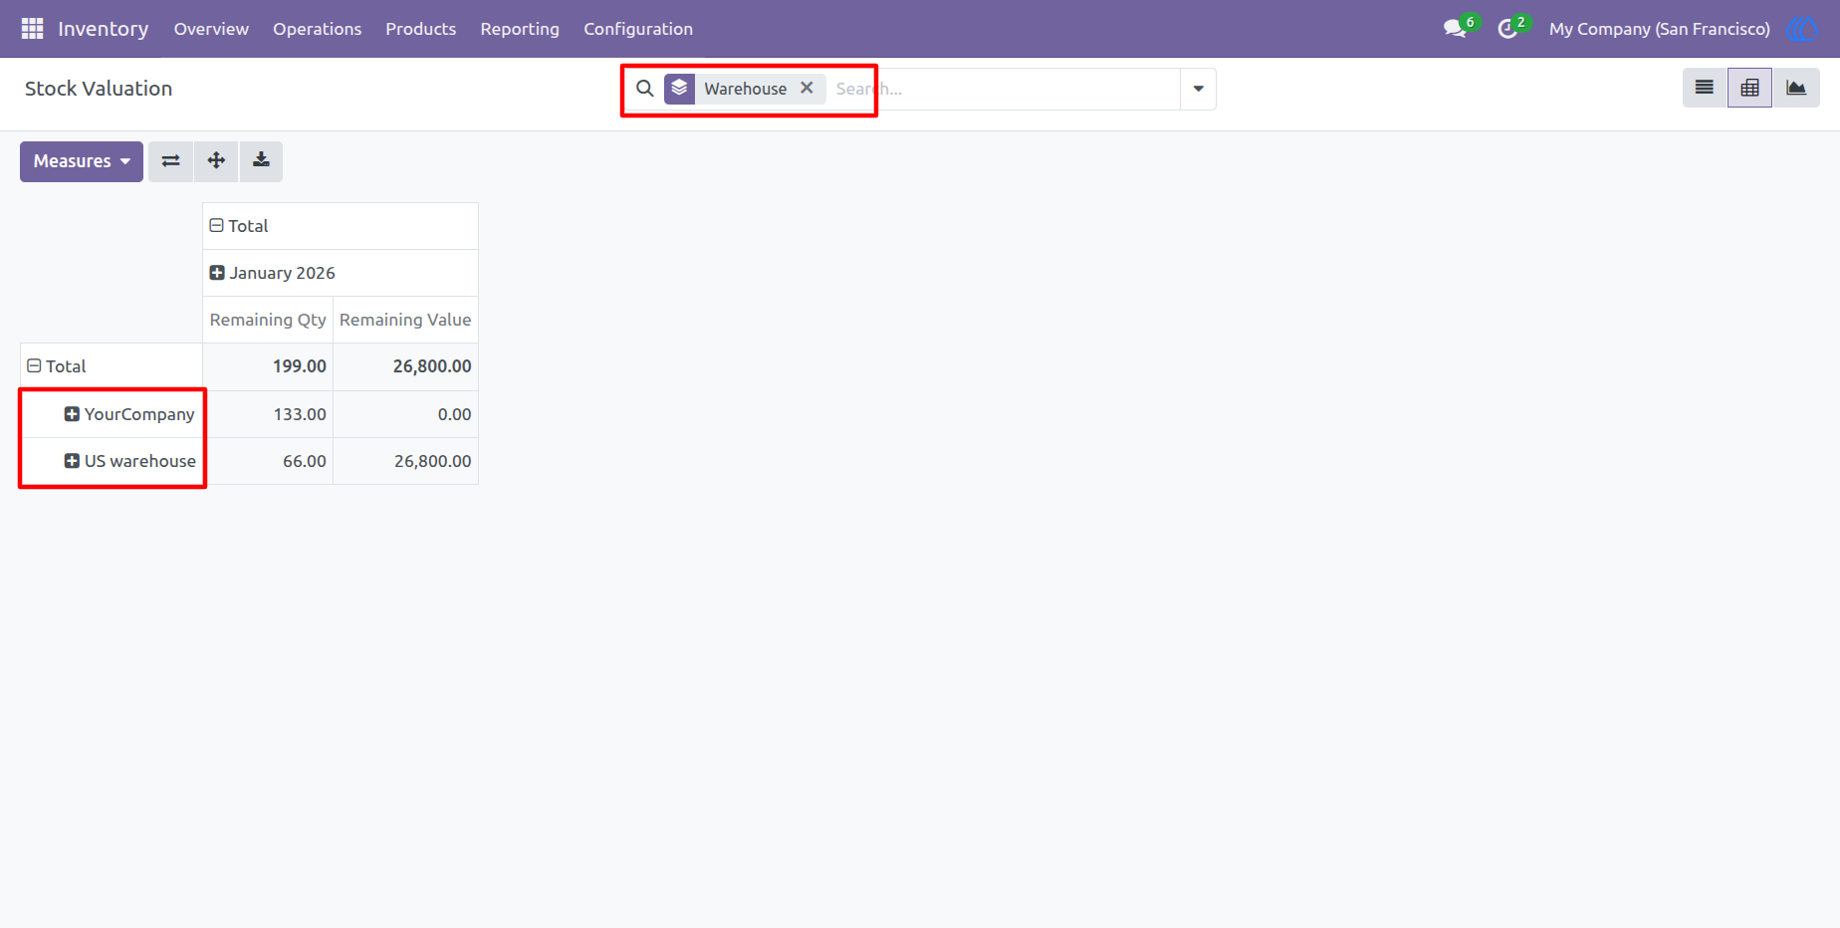The width and height of the screenshot is (1840, 928).
Task: Flip the pivot axis
Action: click(171, 161)
